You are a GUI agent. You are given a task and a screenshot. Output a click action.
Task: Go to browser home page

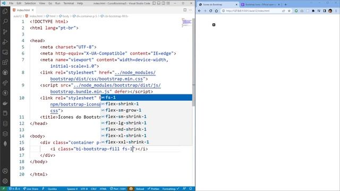[216, 11]
